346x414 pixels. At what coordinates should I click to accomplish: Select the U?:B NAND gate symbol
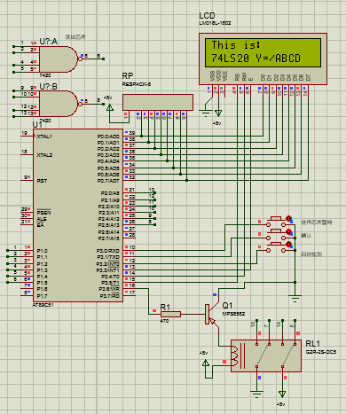pos(59,104)
